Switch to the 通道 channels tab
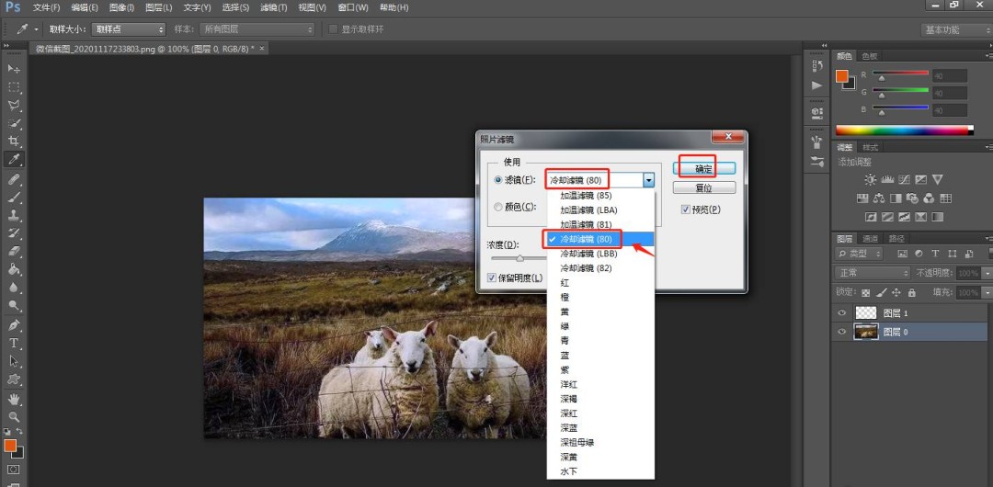This screenshot has width=993, height=487. click(871, 239)
